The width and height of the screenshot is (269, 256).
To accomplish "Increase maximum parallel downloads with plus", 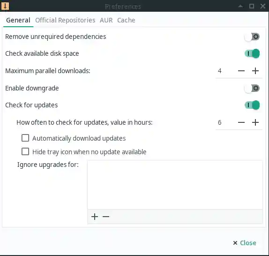I will (x=255, y=71).
